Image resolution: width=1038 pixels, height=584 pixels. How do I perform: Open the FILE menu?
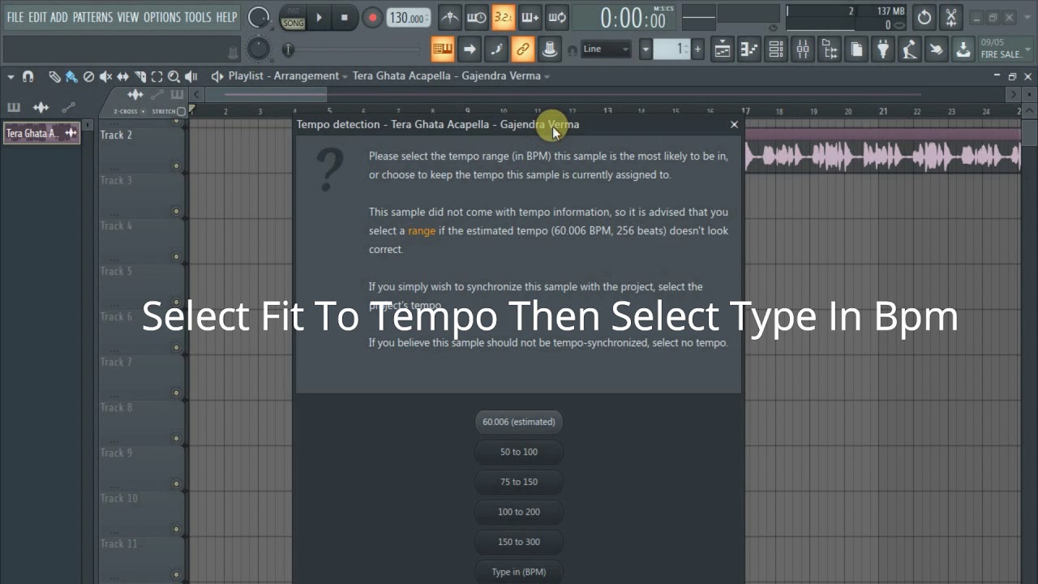click(15, 17)
